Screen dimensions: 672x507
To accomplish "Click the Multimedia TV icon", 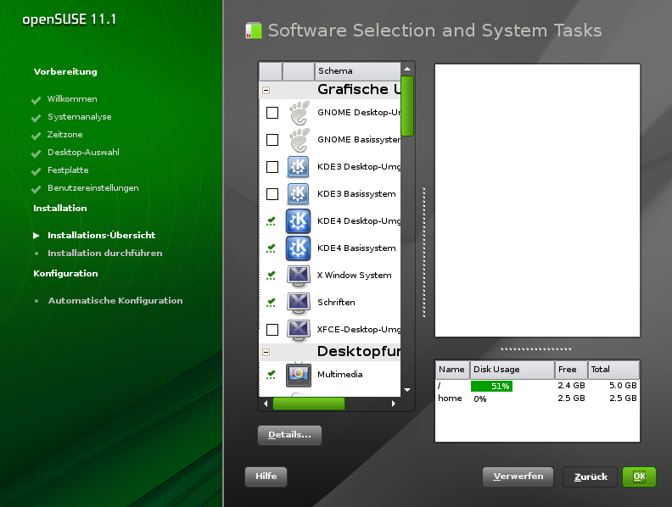I will coord(299,374).
